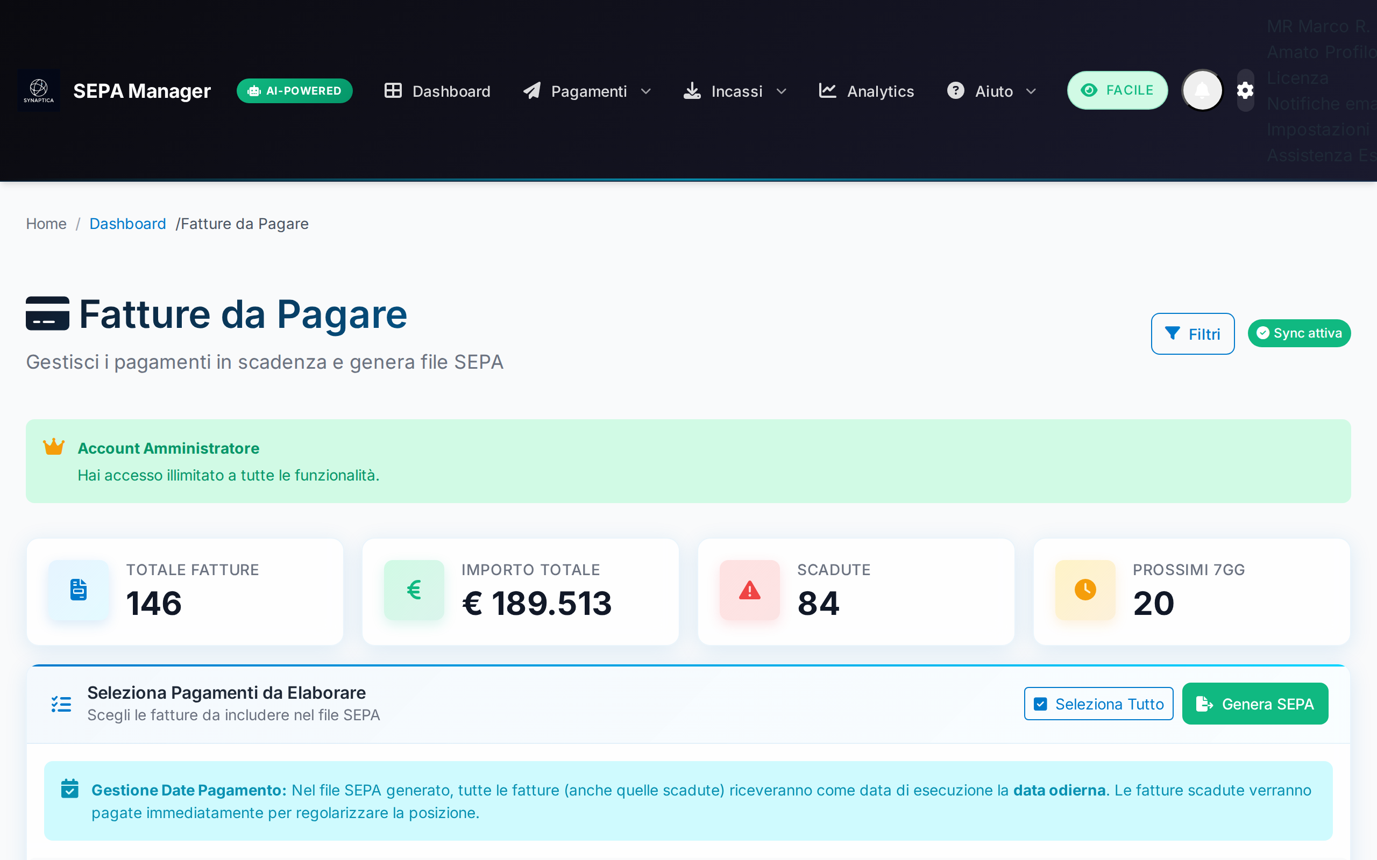Click the euro icon on Importo Totale card
The width and height of the screenshot is (1377, 860).
[x=414, y=590]
